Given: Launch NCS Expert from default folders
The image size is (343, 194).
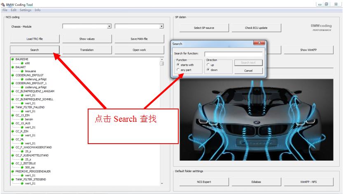Looking at the screenshot, I should coord(204,182).
